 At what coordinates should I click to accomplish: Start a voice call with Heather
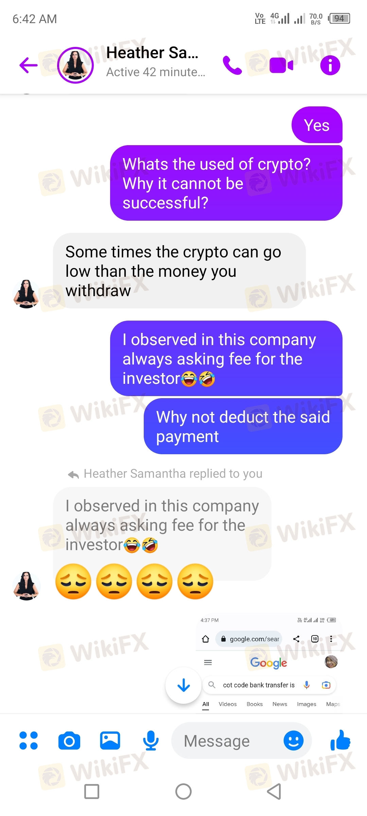(232, 65)
